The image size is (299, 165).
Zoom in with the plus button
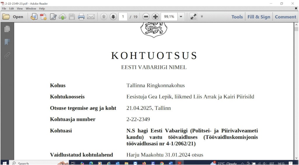tap(155, 17)
